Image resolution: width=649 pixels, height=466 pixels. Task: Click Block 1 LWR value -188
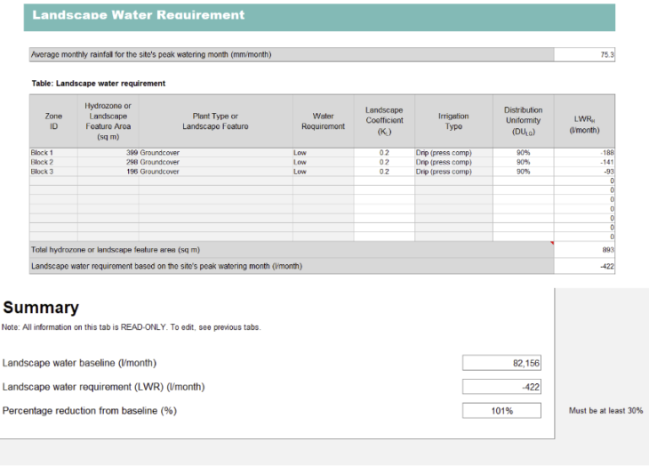584,153
